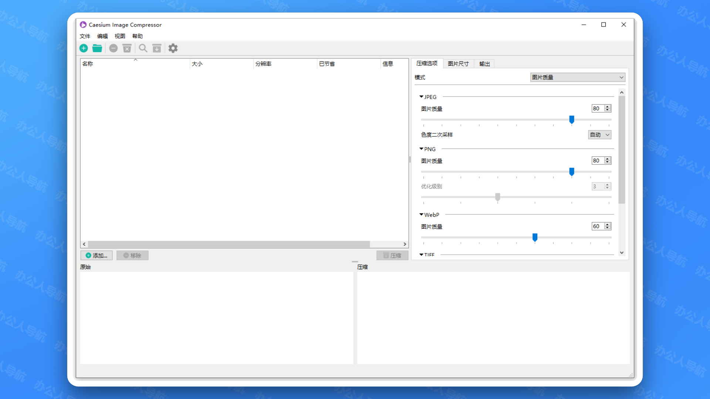Open the 文件 menu
This screenshot has height=399, width=710.
click(85, 36)
